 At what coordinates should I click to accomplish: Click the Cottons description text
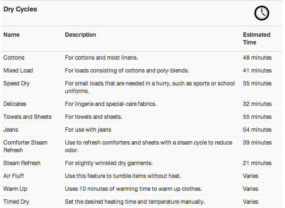(101, 58)
